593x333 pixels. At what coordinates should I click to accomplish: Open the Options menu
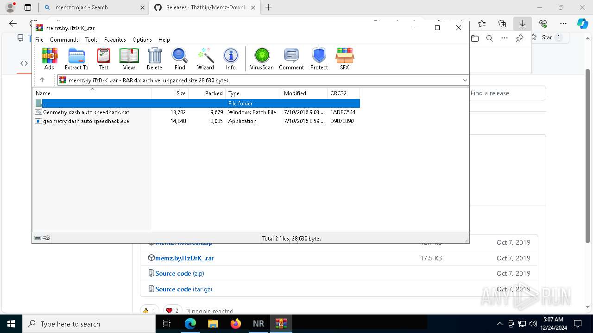142,40
